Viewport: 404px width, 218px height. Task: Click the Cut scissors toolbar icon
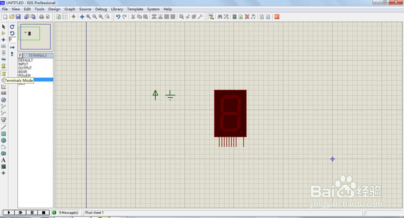[133, 17]
